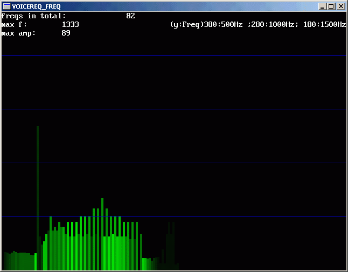348x272 pixels.
Task: Maximize the VOICEREQ_FREQ window
Action: 331,6
